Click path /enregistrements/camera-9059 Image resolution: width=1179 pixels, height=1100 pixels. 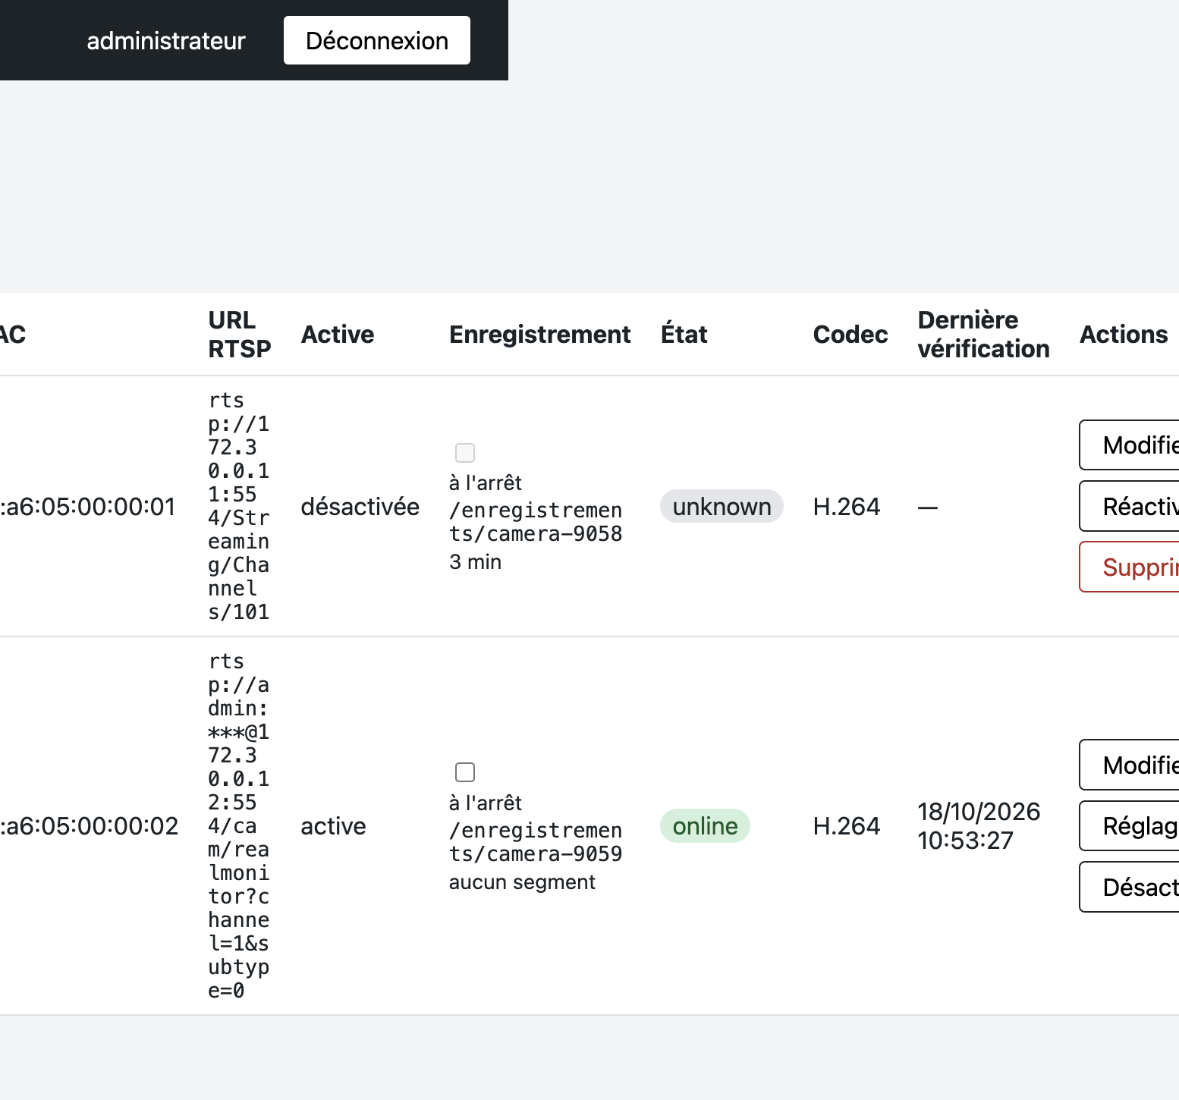point(536,842)
